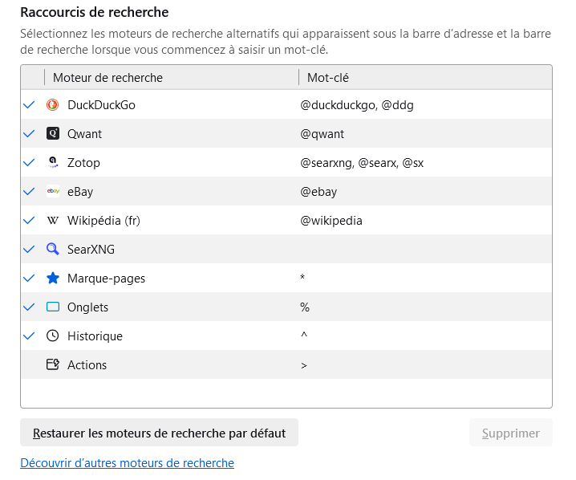Click the SearXNG magnifier icon
This screenshot has width=576, height=480.
(53, 250)
